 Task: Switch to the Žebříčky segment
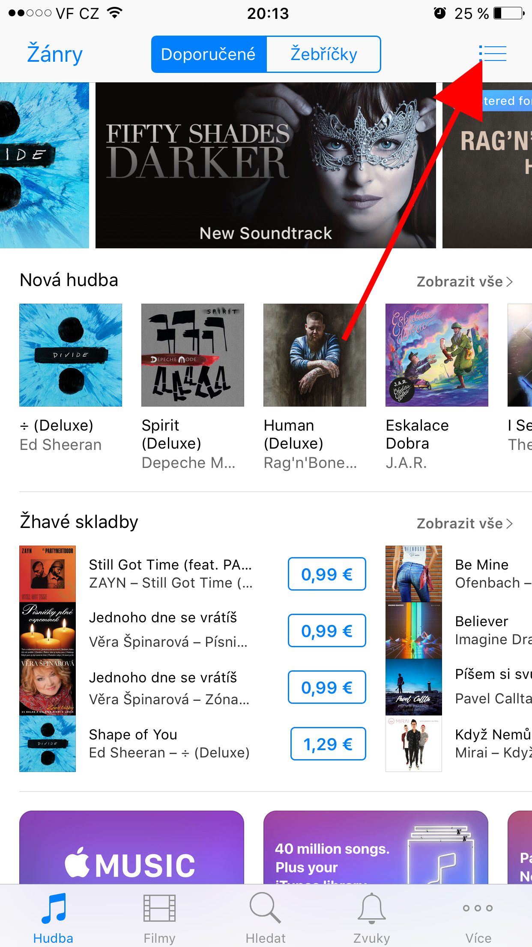tap(324, 54)
